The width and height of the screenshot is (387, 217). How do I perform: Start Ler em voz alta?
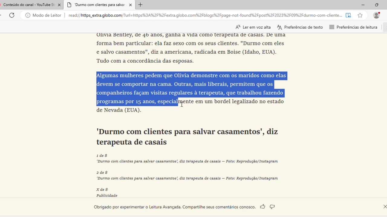[253, 27]
